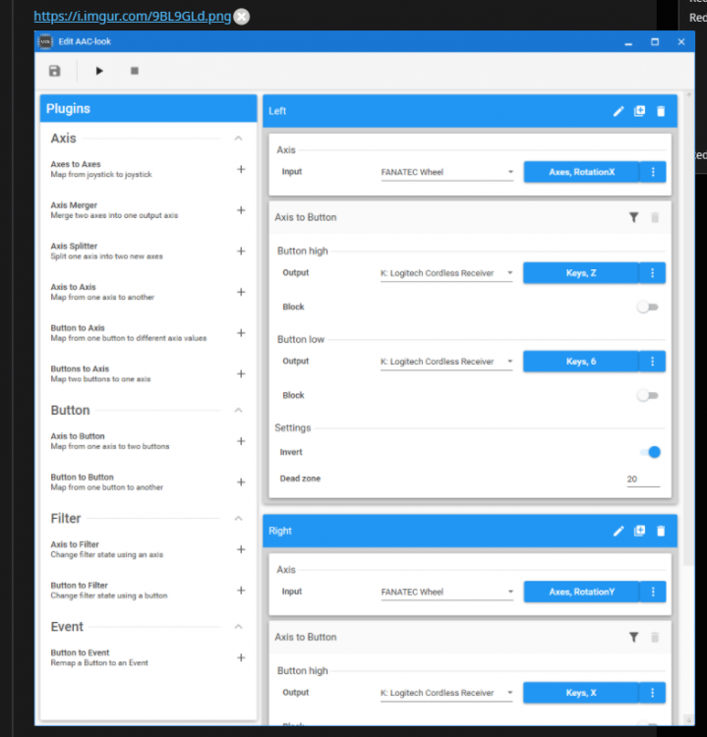707x737 pixels.
Task: Click the Axes, RotationX button
Action: tap(581, 172)
